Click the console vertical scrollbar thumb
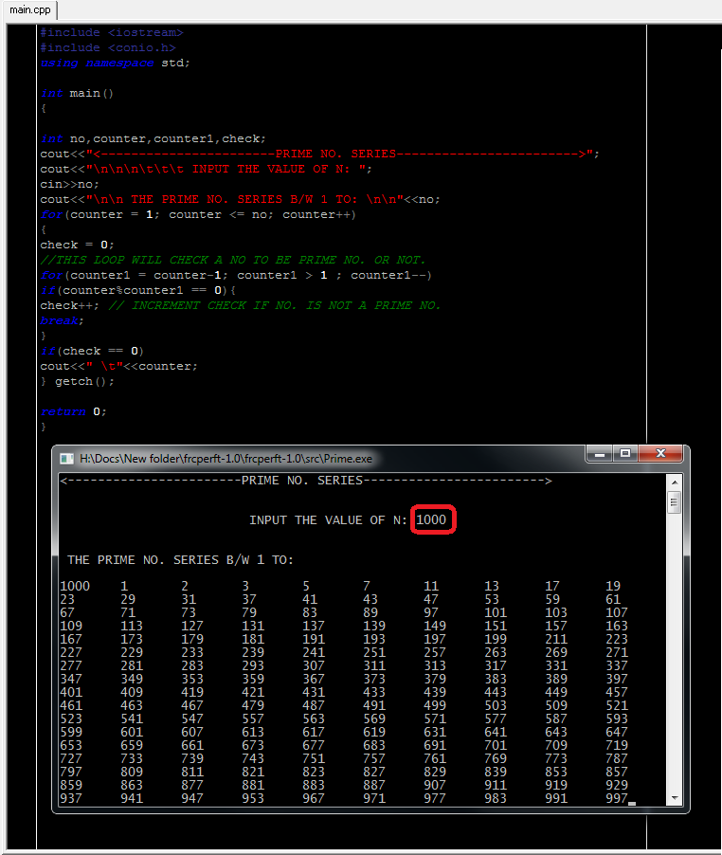The width and height of the screenshot is (722, 855). point(674,502)
